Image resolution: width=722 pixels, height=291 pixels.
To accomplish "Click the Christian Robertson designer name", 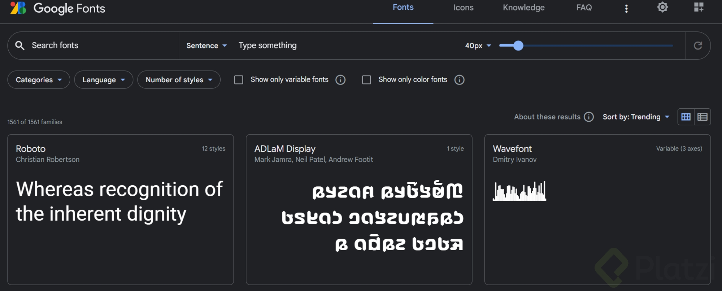I will click(x=48, y=160).
